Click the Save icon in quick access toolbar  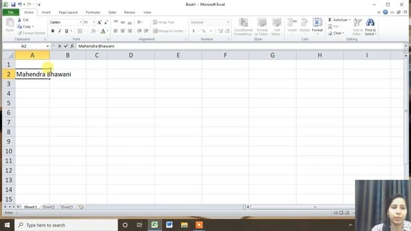(13, 4)
